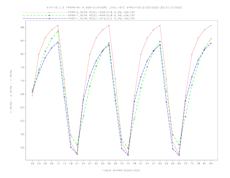Click the plus marker in the red legend line
The width and height of the screenshot is (230, 178).
point(49,12)
